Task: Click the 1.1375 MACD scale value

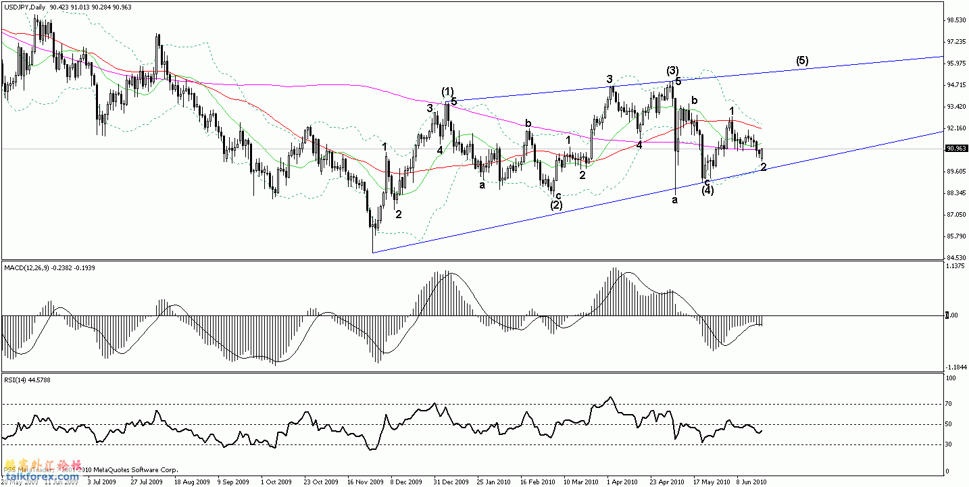Action: (x=956, y=266)
